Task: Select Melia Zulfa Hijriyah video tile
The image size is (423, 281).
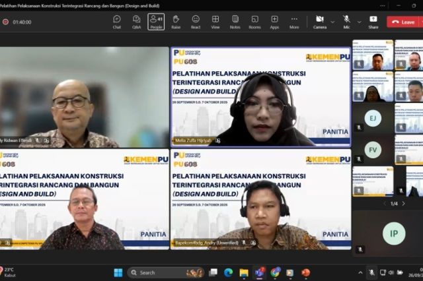Action: [261, 97]
